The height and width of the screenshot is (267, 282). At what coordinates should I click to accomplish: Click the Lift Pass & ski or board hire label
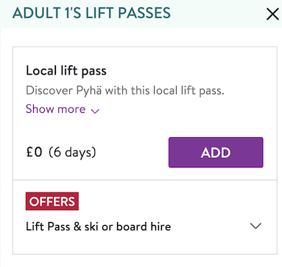click(99, 226)
